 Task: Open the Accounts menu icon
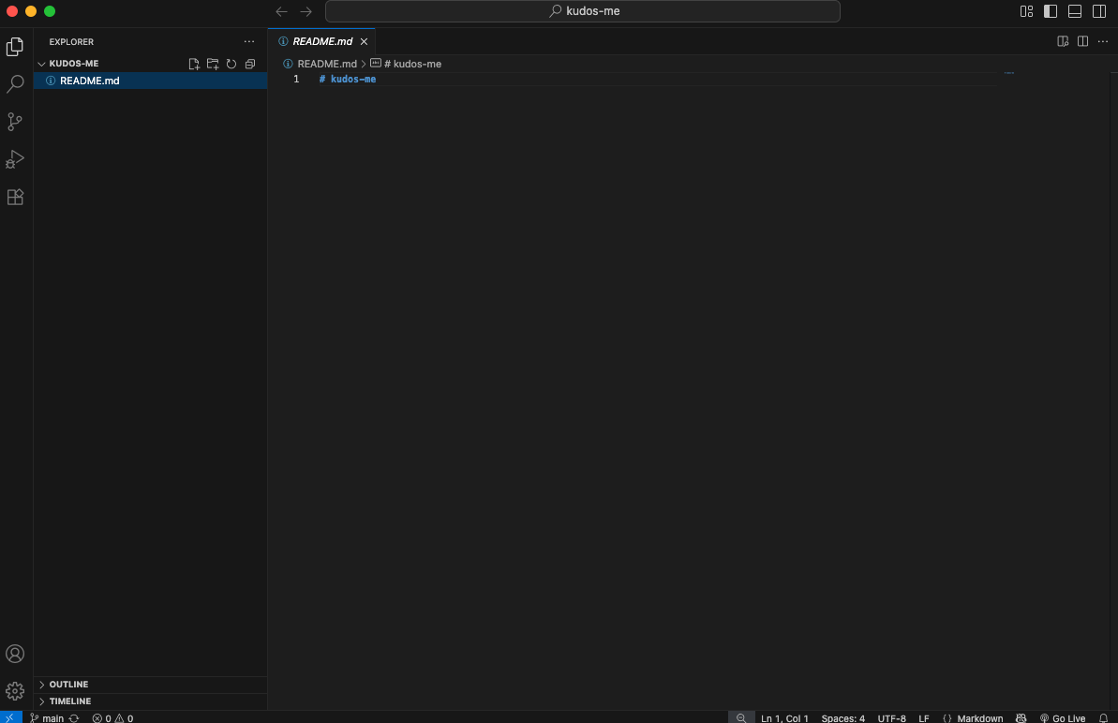pos(15,654)
